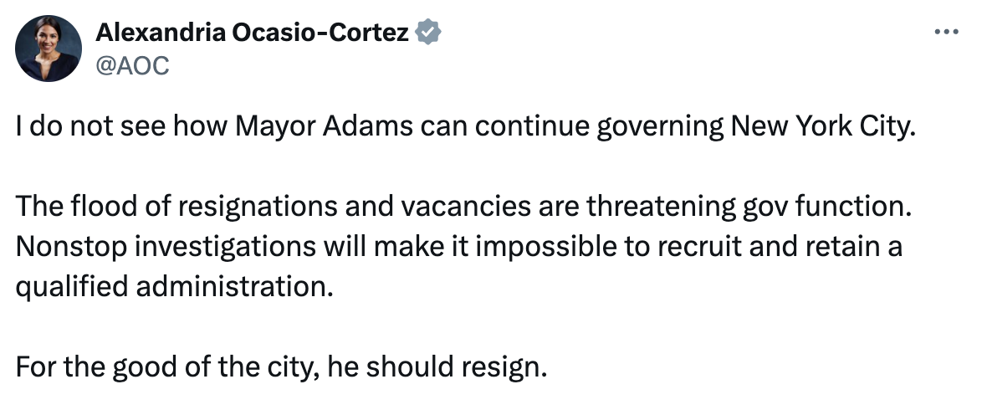
Task: Select the "flood of resignations" line
Action: pyautogui.click(x=463, y=207)
